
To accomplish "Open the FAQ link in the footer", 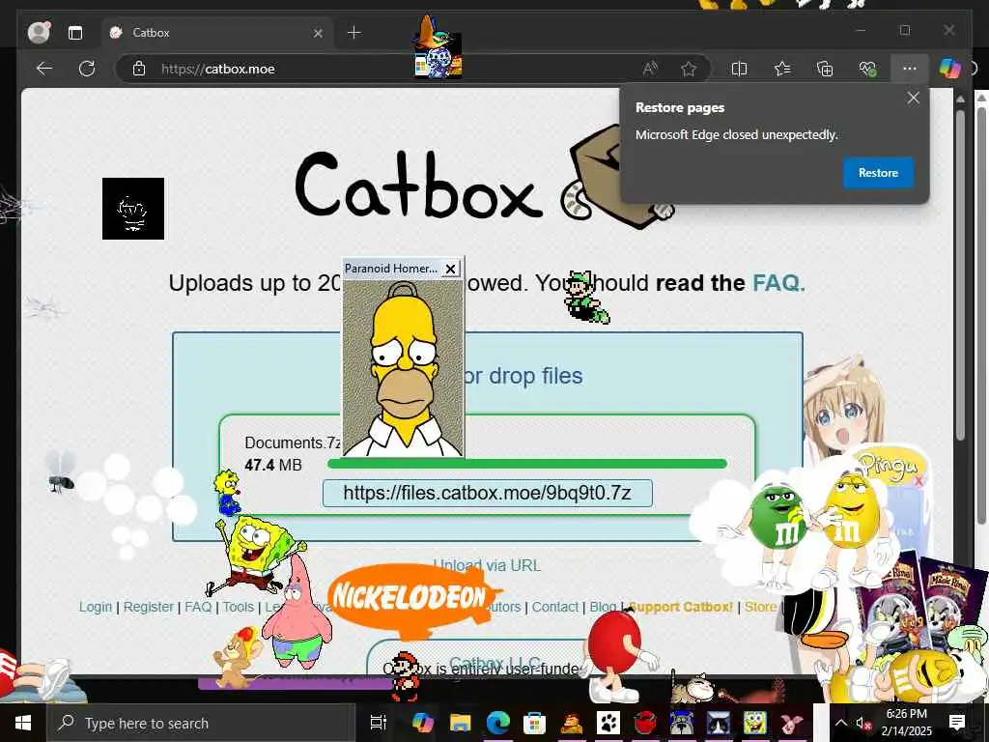I will pos(198,607).
